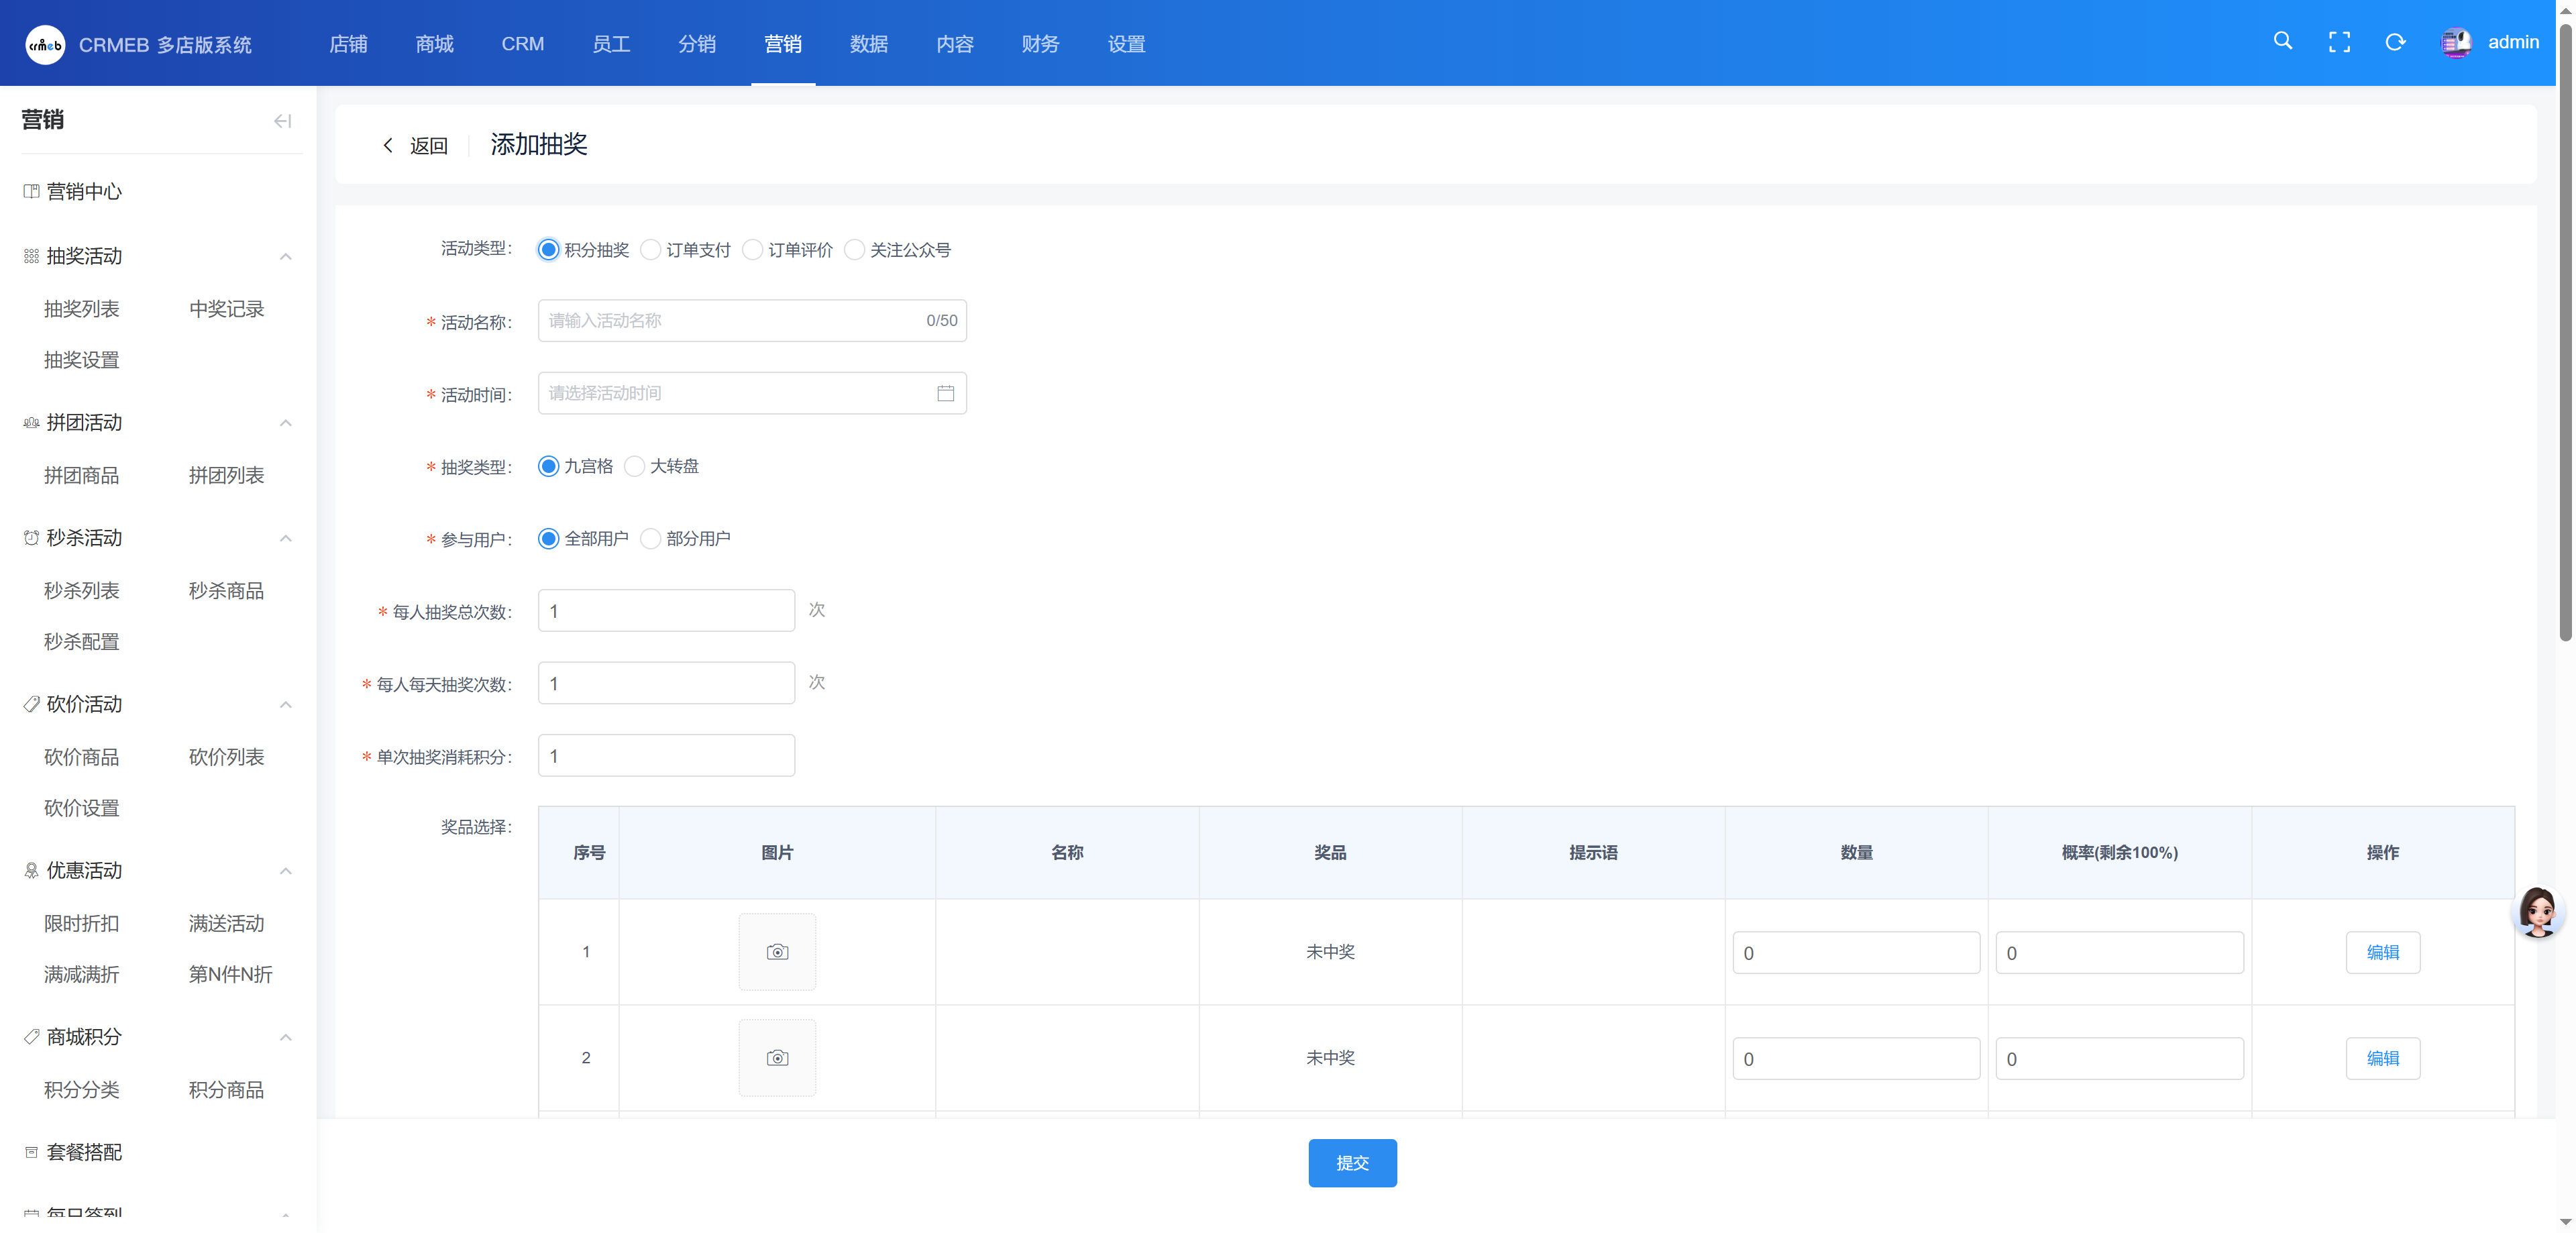Click the refresh page icon

(2395, 42)
